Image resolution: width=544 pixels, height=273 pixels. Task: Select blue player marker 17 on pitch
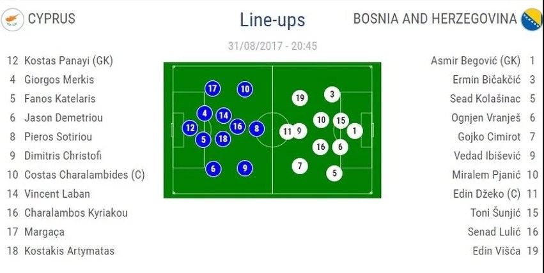point(213,89)
